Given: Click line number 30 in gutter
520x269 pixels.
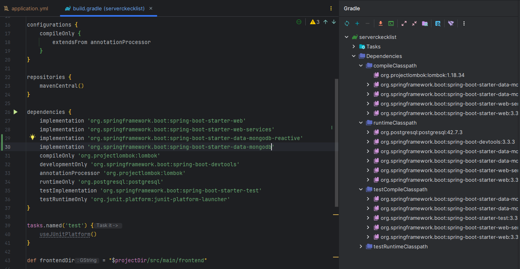Looking at the screenshot, I should [x=8, y=147].
